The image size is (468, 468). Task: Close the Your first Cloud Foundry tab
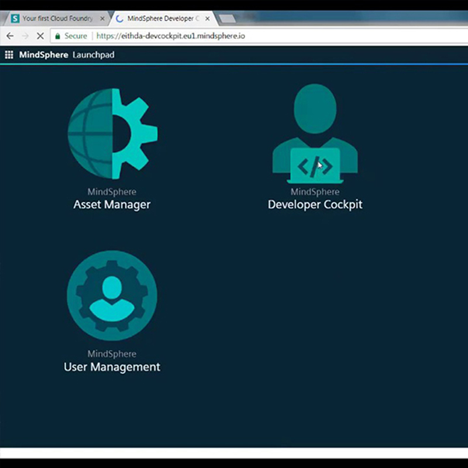coord(102,18)
